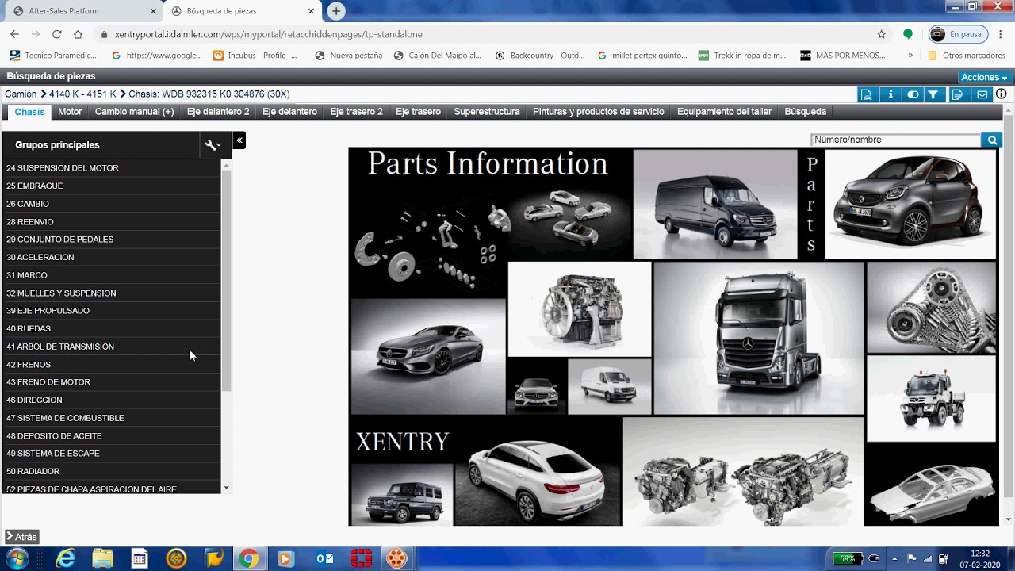Click the Atrás back button
Screen dimensions: 1015x571
pyautogui.click(x=22, y=537)
